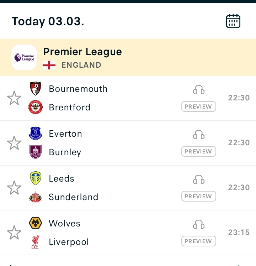Favorite the Bournemouth vs Brentford match

14,98
